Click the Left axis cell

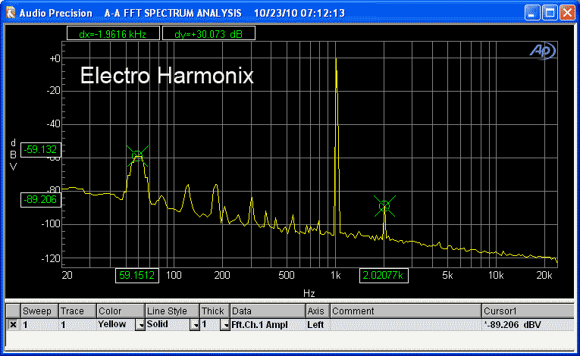point(318,325)
